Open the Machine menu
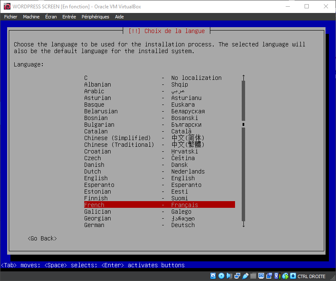The image size is (336, 281). coord(31,17)
